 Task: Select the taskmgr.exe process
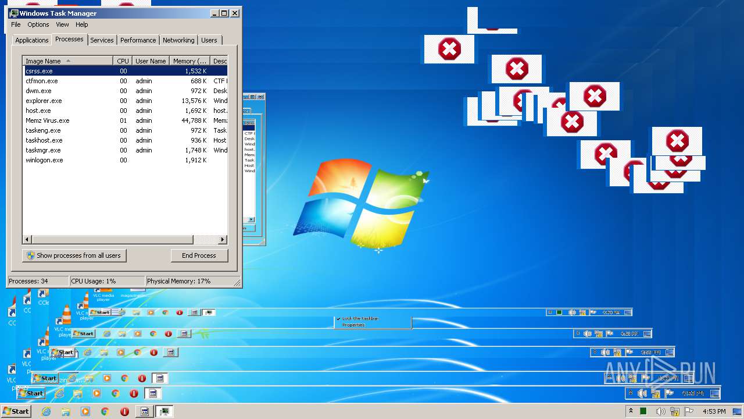(125, 150)
